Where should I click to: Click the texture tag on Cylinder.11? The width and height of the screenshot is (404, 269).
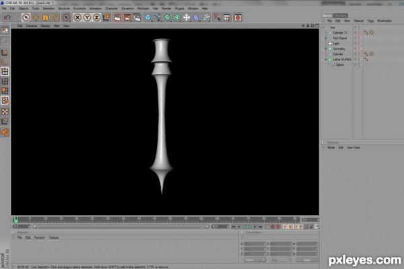pyautogui.click(x=372, y=33)
